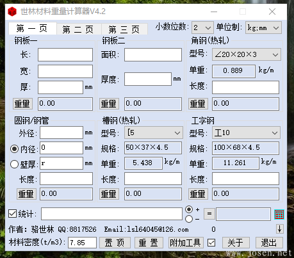Click the result field after equals button

[x=243, y=214]
